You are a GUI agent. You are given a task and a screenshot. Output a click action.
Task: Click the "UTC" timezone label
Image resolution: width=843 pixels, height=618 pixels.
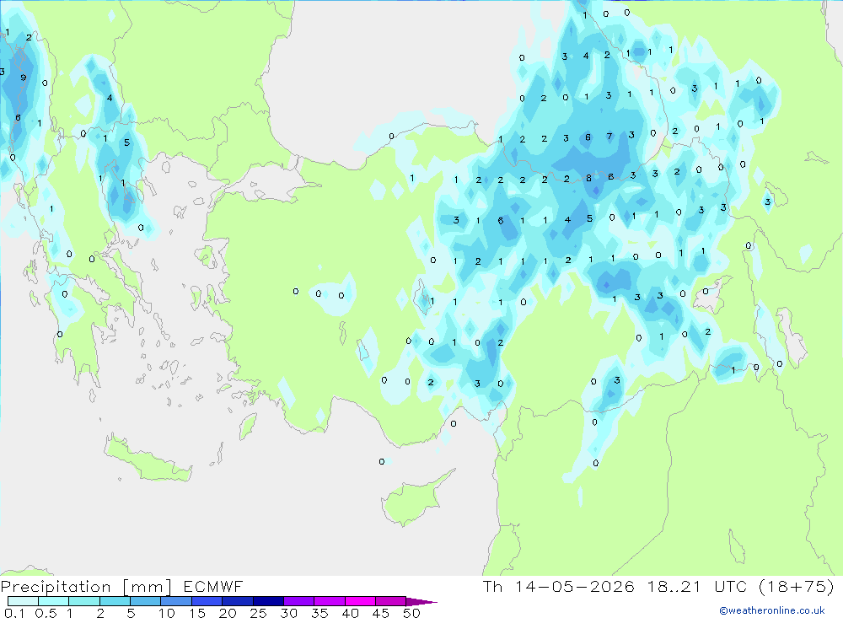pos(731,586)
